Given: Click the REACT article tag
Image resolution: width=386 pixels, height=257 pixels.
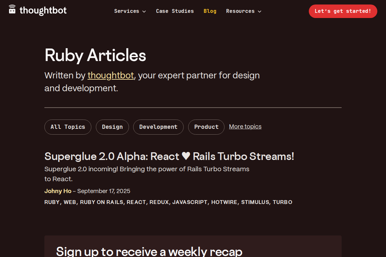Looking at the screenshot, I should pyautogui.click(x=136, y=202).
